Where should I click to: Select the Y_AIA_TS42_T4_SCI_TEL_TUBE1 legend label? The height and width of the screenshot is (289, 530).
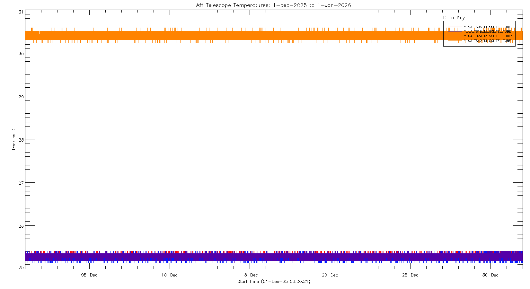488,41
